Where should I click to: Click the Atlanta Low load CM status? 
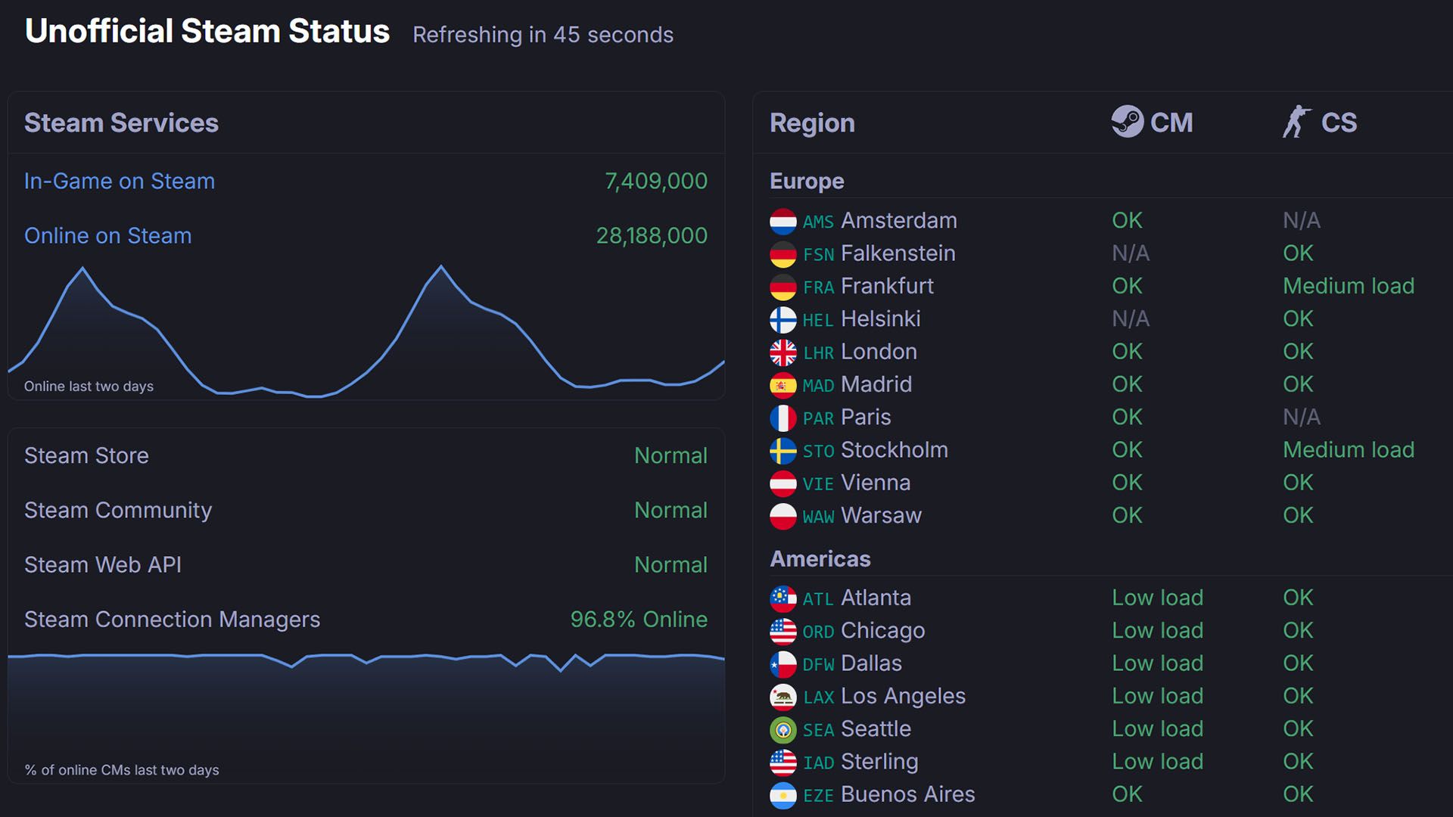tap(1157, 598)
